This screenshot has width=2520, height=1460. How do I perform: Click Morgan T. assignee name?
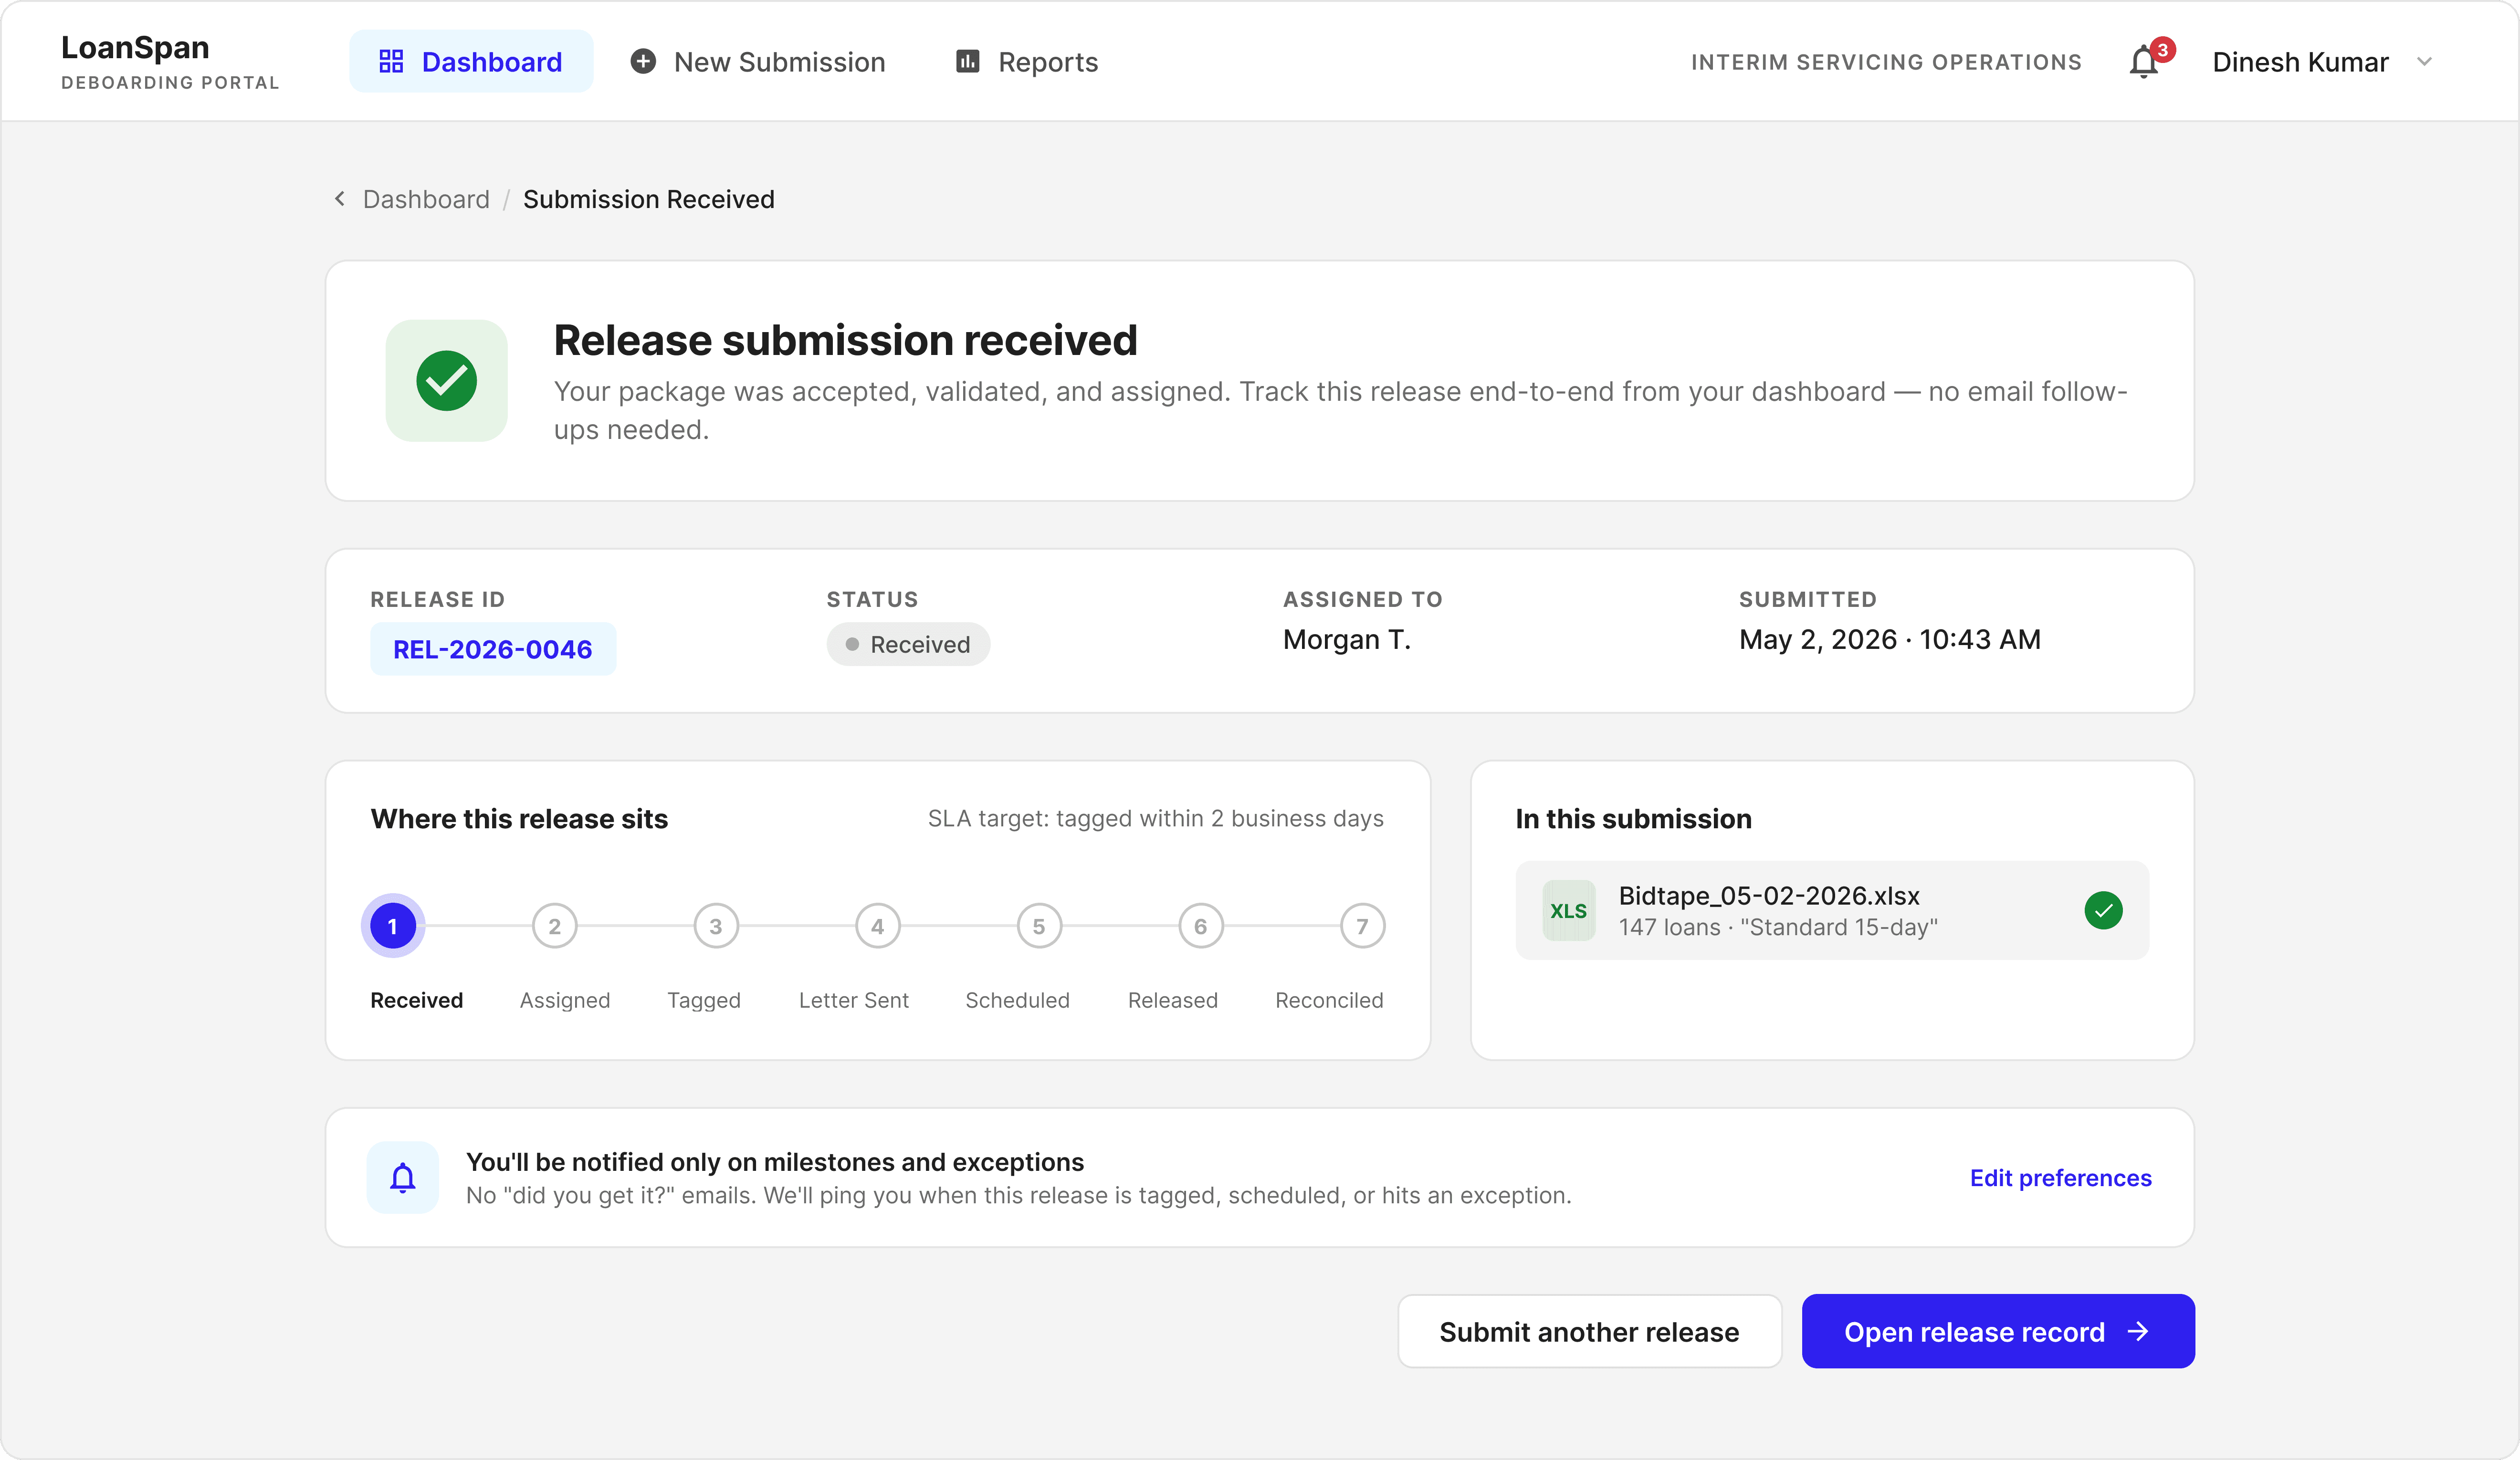coord(1347,639)
